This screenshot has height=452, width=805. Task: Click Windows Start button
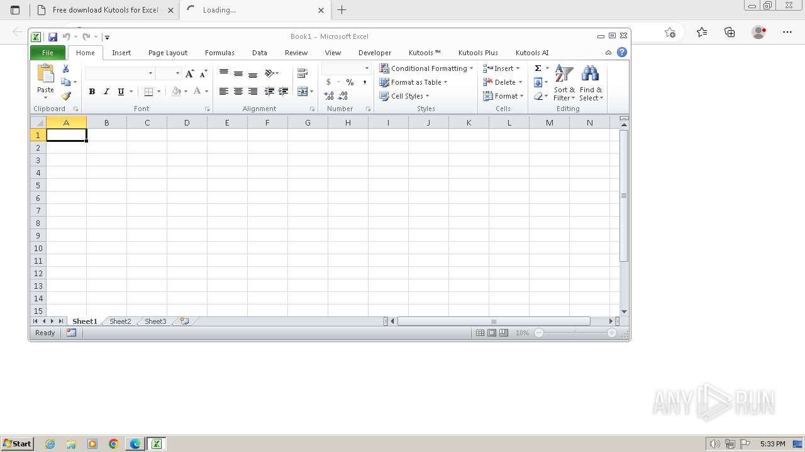click(17, 443)
